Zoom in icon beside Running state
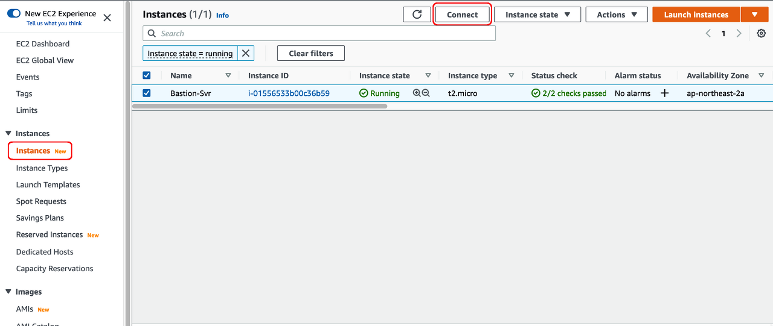Screen dimensions: 773x326 pyautogui.click(x=417, y=93)
